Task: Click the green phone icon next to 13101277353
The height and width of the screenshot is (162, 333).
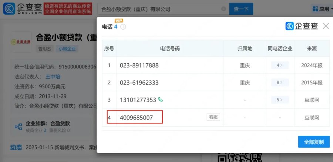Action: click(x=160, y=99)
